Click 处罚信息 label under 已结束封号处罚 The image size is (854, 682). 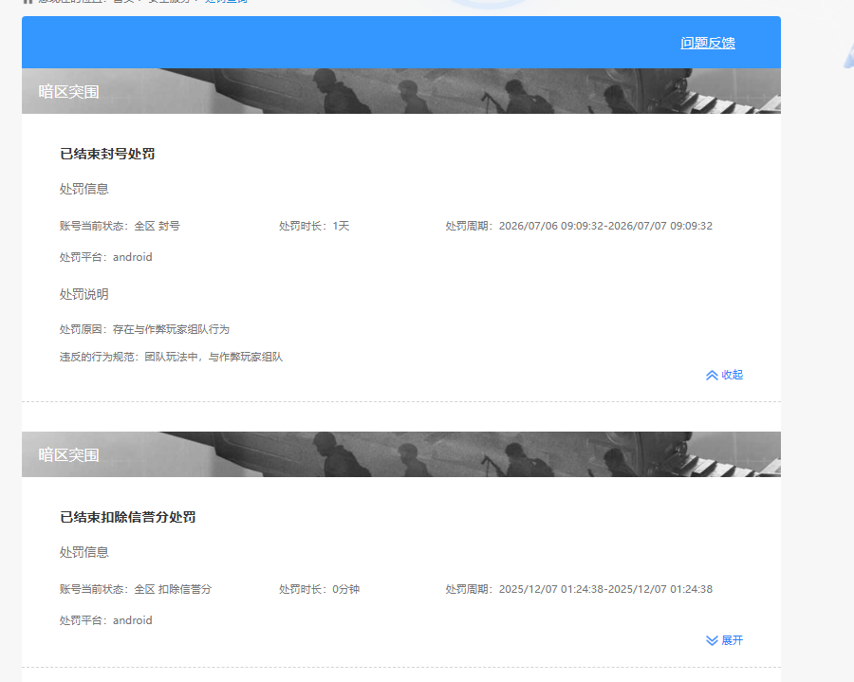pyautogui.click(x=84, y=189)
